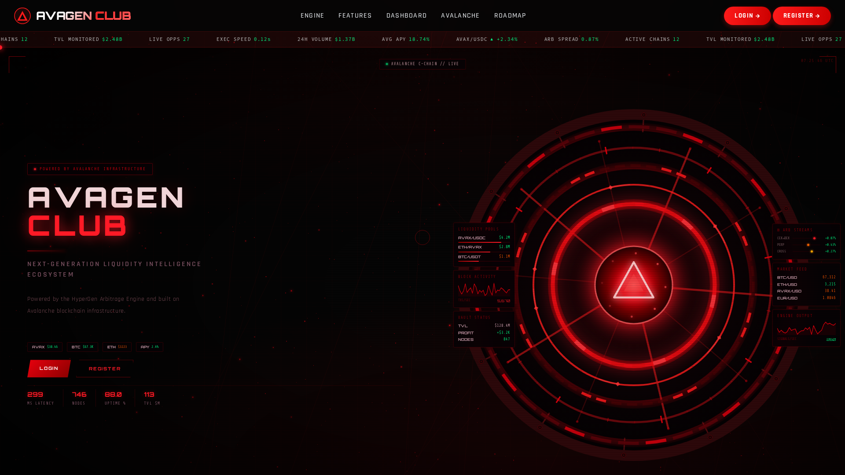Select the AVAX price chip
The height and width of the screenshot is (475, 845).
[x=45, y=347]
